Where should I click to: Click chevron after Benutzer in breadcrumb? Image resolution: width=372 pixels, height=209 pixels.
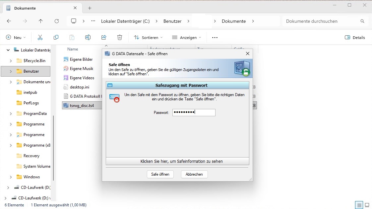188,21
